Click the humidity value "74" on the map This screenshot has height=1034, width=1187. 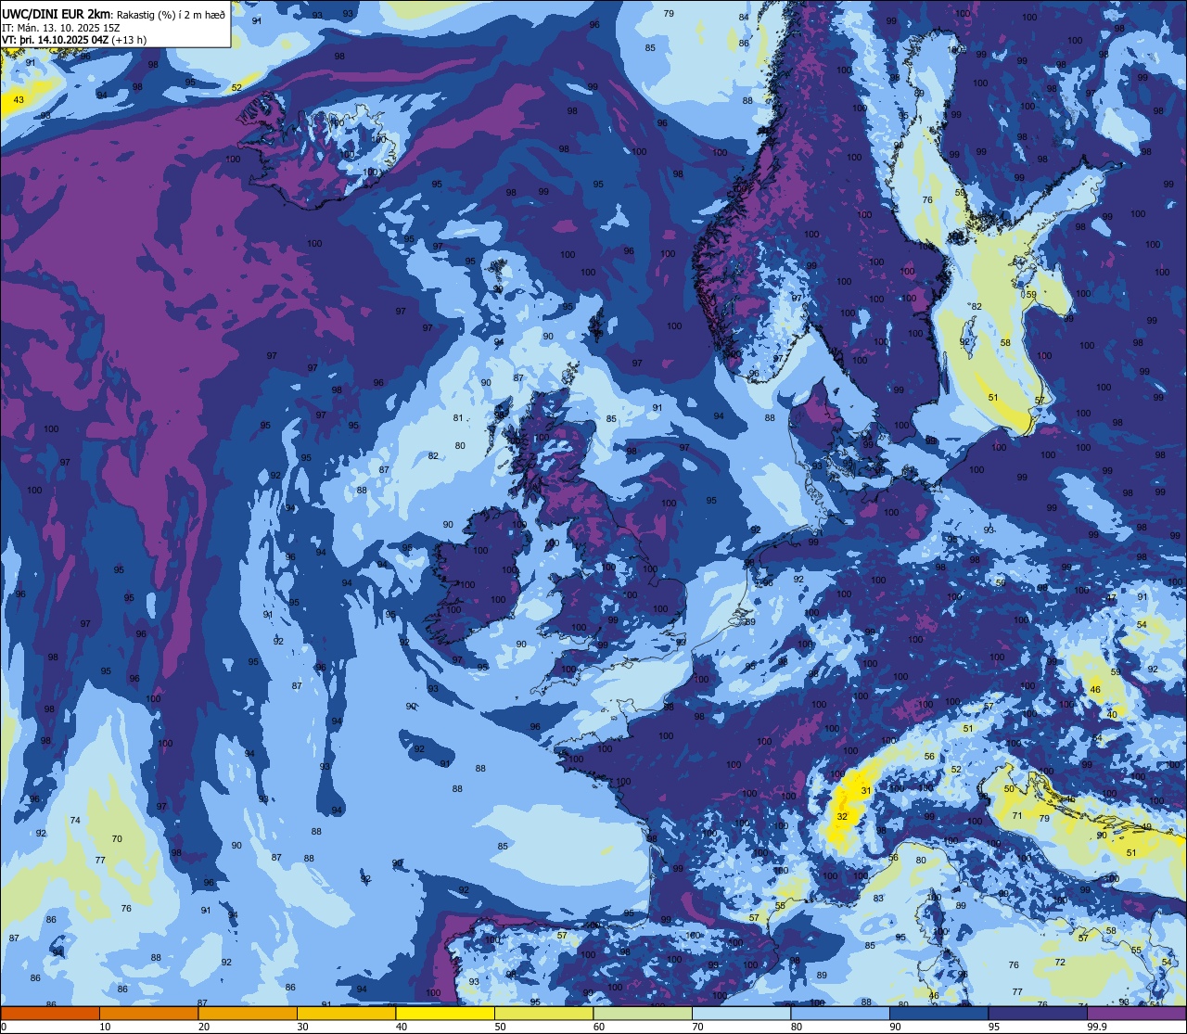tap(75, 821)
